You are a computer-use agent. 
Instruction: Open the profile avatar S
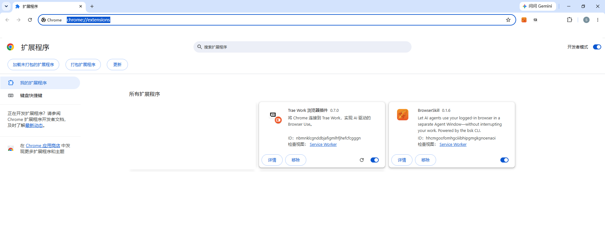(586, 20)
